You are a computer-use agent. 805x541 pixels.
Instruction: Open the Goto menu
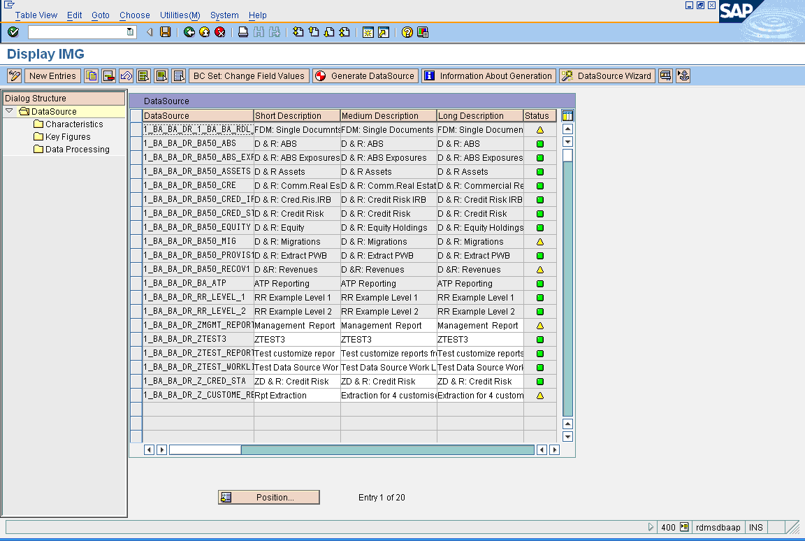tap(101, 15)
